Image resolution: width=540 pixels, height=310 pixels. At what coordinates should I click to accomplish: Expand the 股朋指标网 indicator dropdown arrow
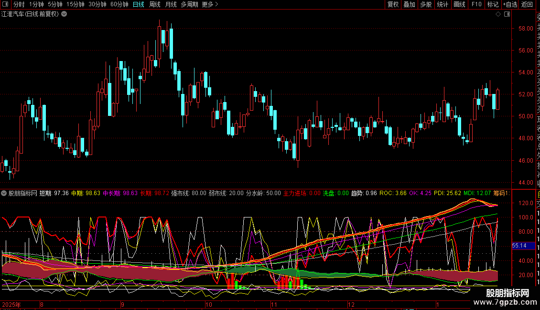click(4, 194)
